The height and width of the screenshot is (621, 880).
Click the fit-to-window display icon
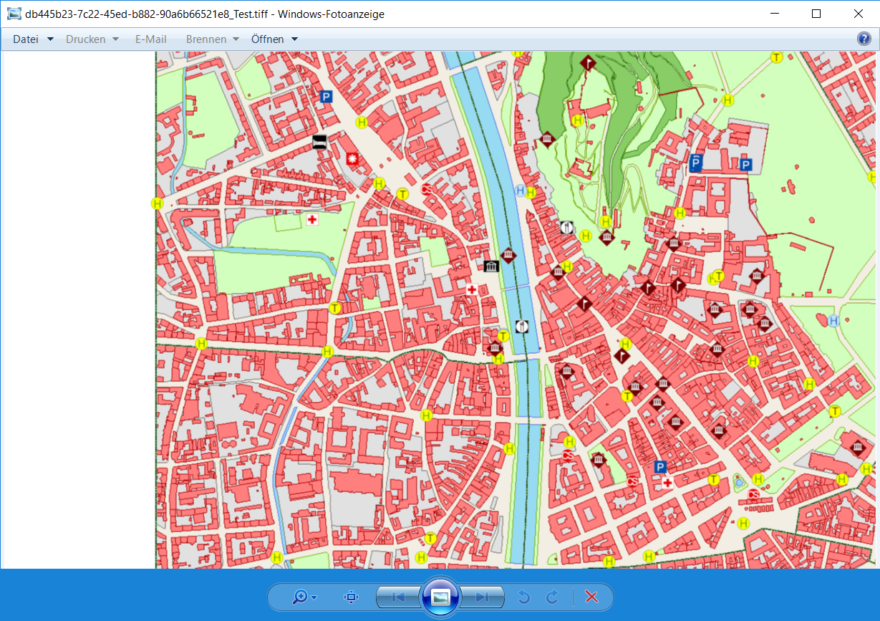350,597
